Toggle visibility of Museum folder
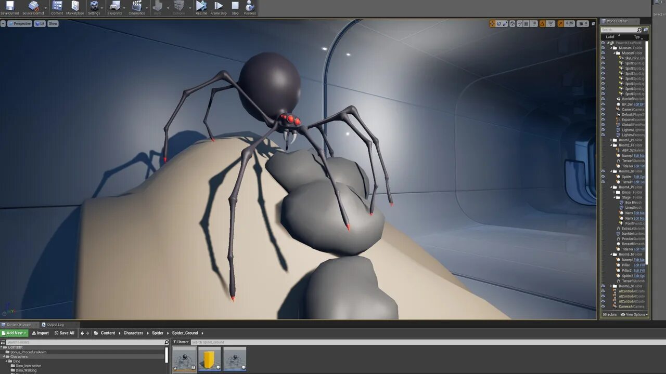 (603, 48)
